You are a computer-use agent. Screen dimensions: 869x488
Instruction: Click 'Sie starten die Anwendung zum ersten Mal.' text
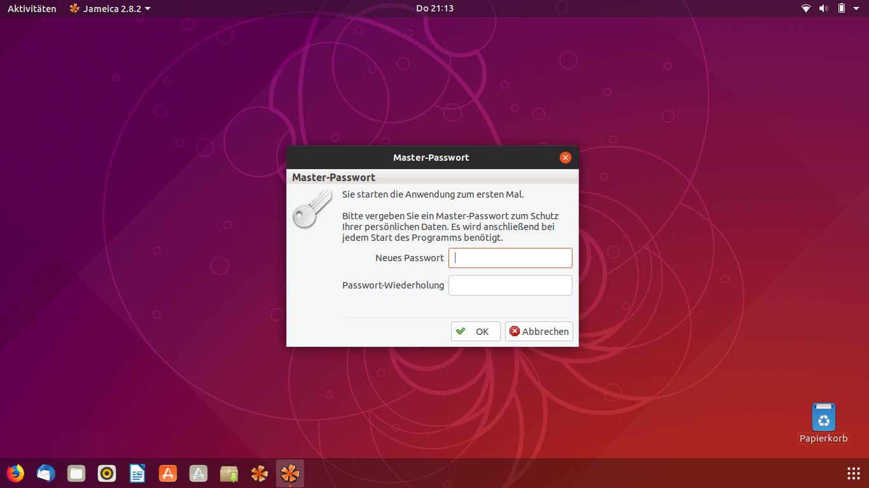(x=433, y=194)
